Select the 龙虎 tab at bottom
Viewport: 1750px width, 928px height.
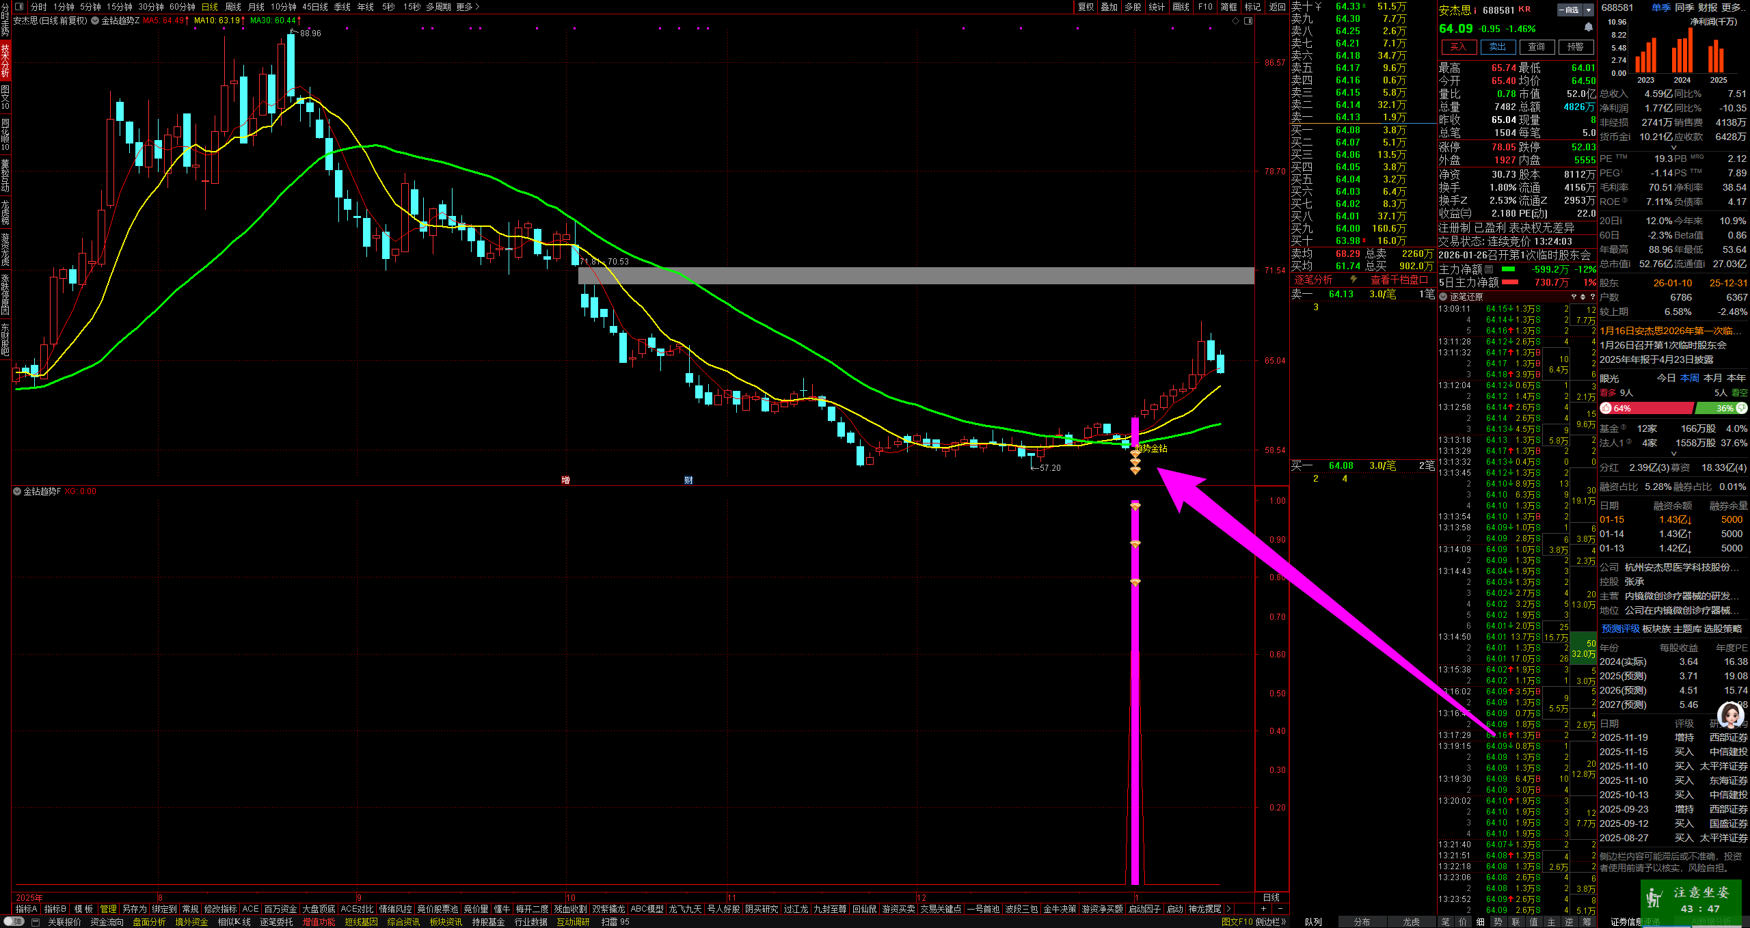point(1411,922)
